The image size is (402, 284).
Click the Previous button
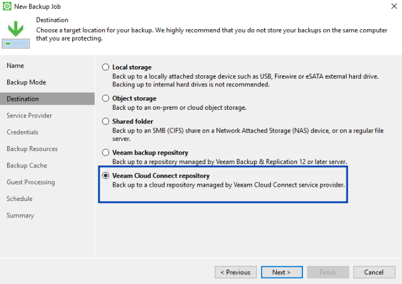(236, 272)
